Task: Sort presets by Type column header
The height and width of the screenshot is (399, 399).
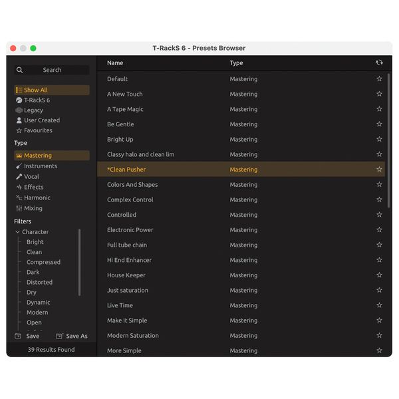Action: 236,63
